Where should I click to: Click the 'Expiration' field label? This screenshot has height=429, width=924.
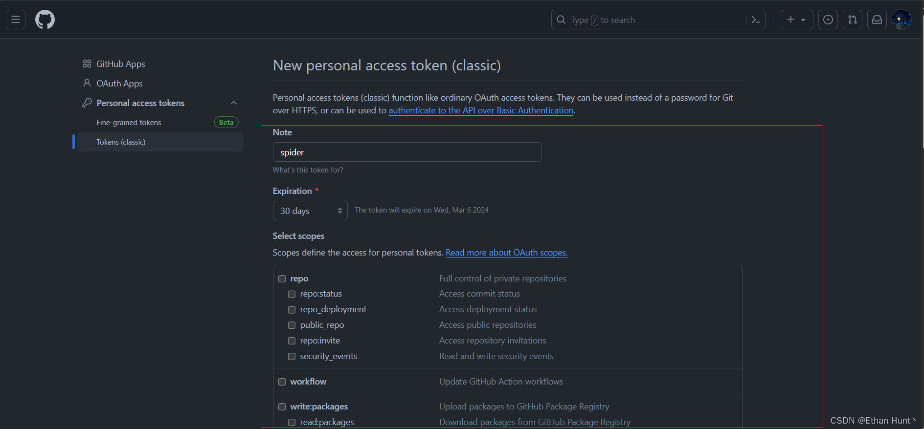pos(293,191)
